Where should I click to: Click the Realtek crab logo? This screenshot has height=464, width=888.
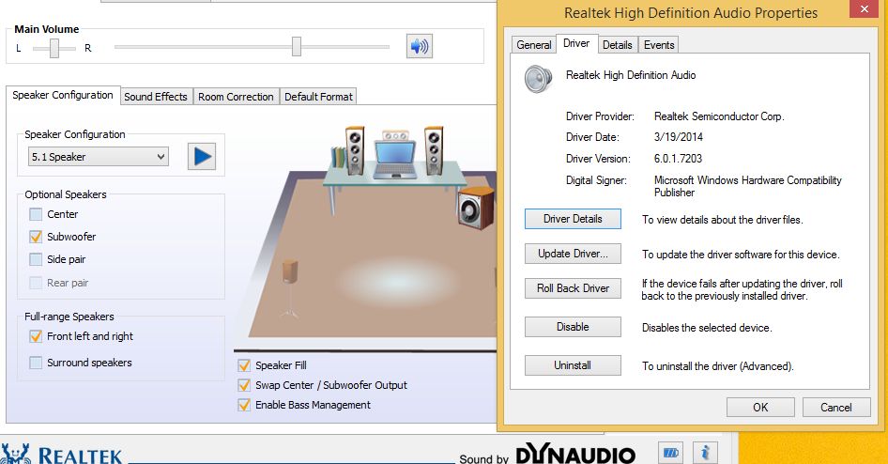coord(15,454)
